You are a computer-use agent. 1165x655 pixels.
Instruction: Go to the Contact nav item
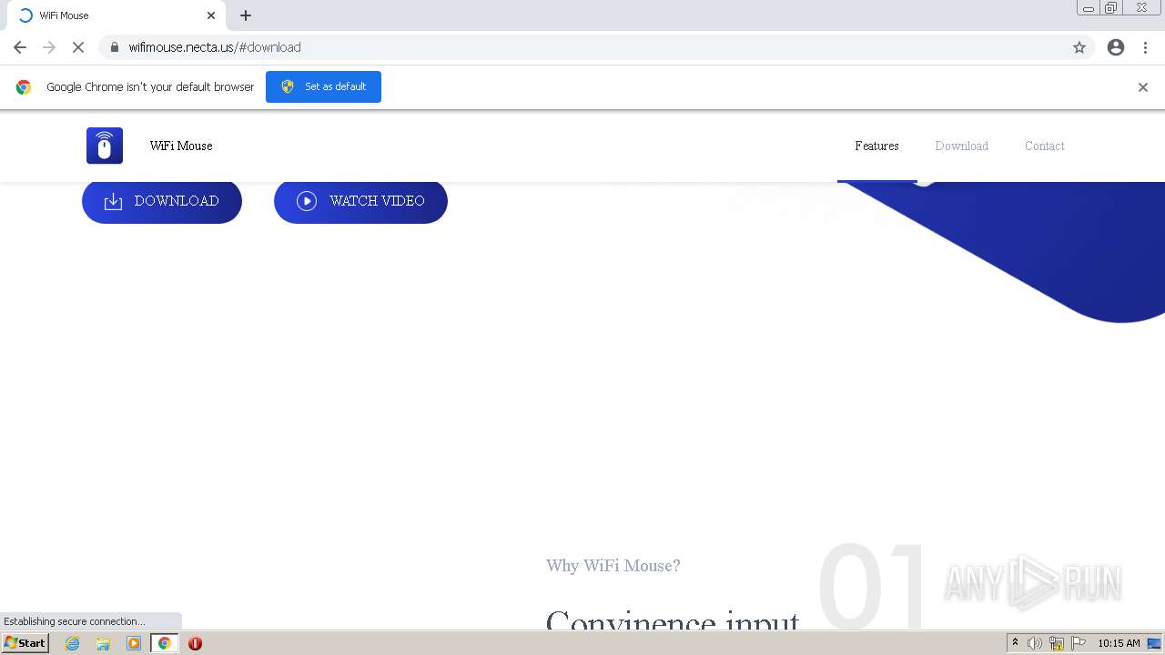coord(1044,146)
